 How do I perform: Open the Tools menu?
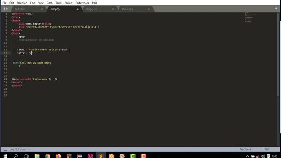(58, 3)
